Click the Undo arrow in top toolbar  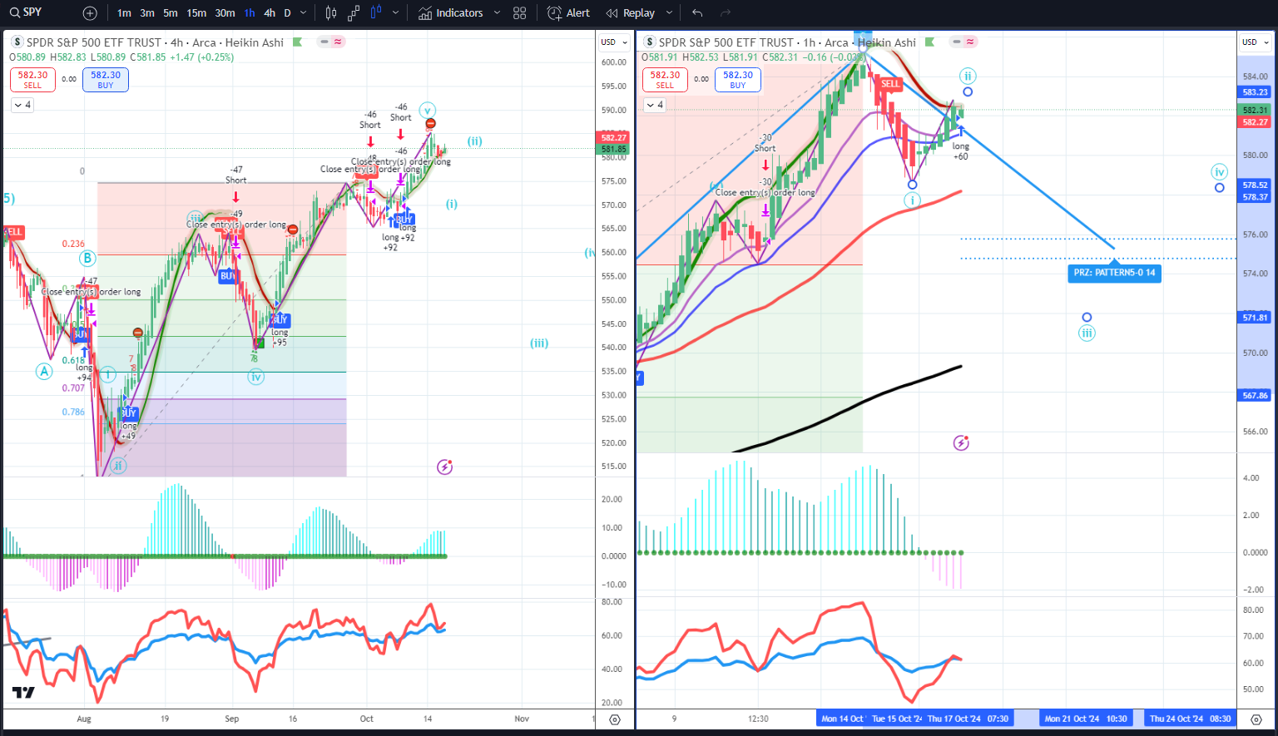tap(697, 13)
